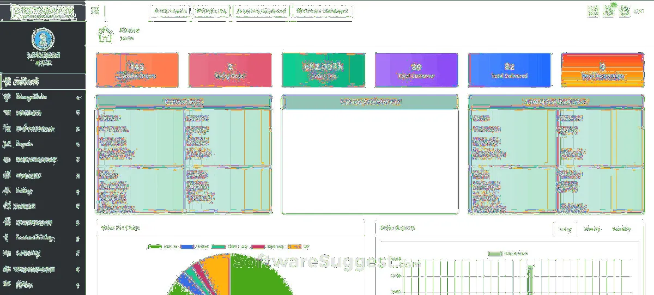Open the user avatar in the sidebar
This screenshot has width=654, height=295.
coord(43,38)
